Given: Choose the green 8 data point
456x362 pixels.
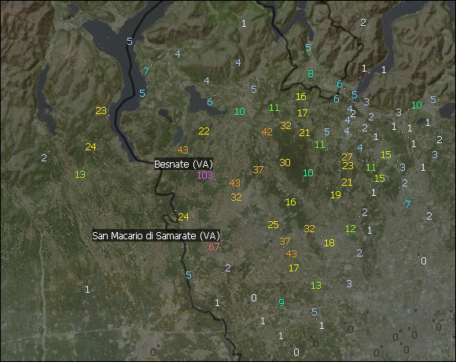Looking at the screenshot, I should click(311, 74).
